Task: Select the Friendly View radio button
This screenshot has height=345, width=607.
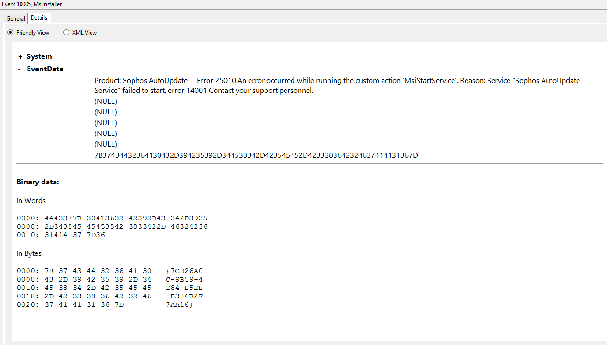Action: (11, 33)
